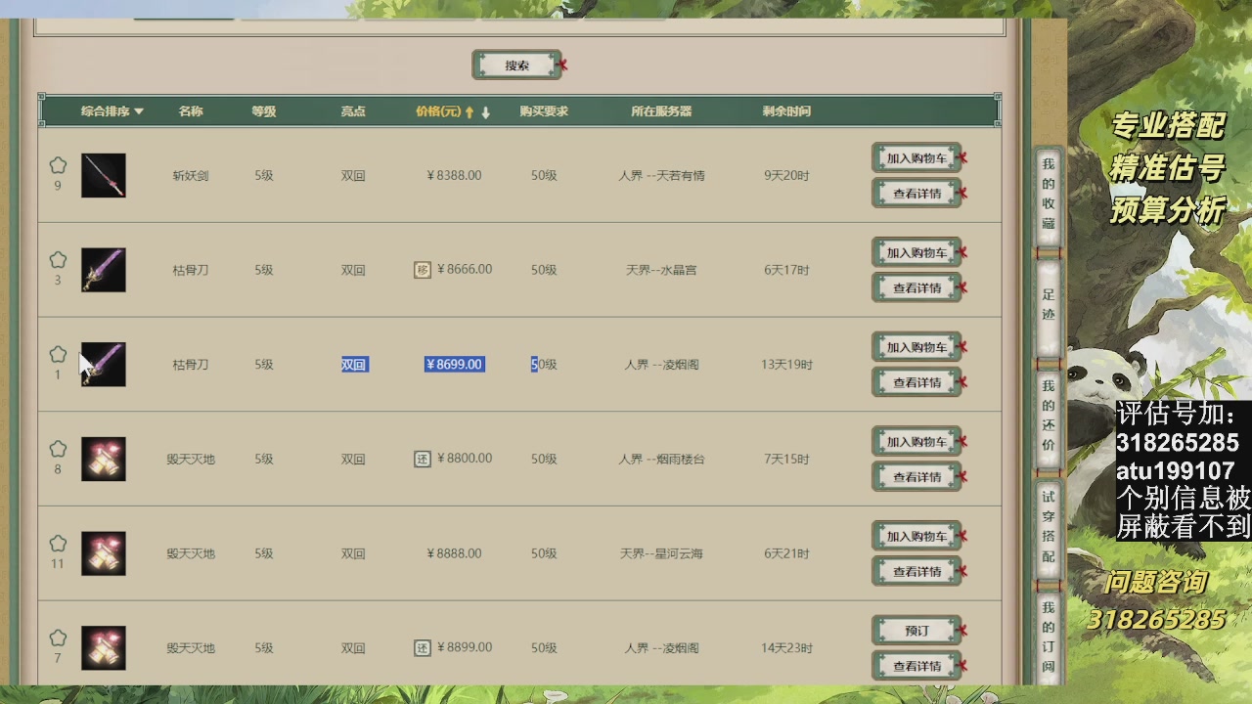
Task: Sort price ascending with the up arrow
Action: point(469,112)
